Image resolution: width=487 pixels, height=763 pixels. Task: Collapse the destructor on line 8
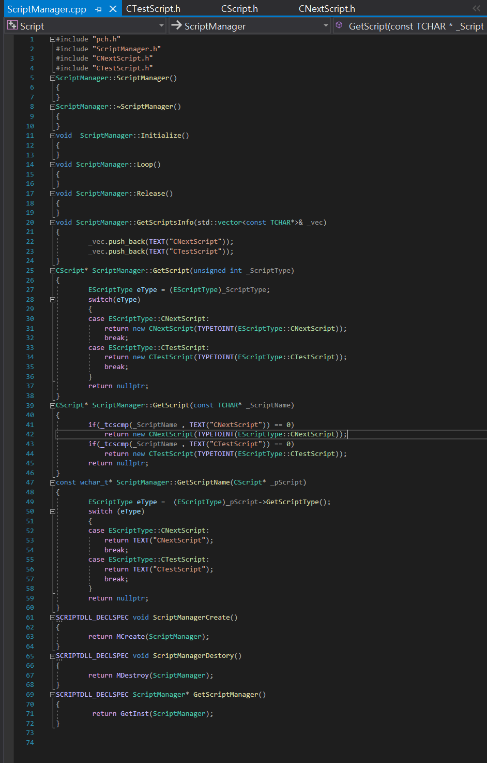52,107
